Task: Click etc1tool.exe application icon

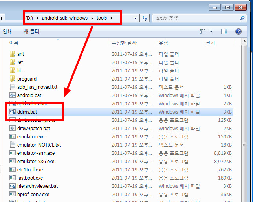Action: tap(13, 169)
